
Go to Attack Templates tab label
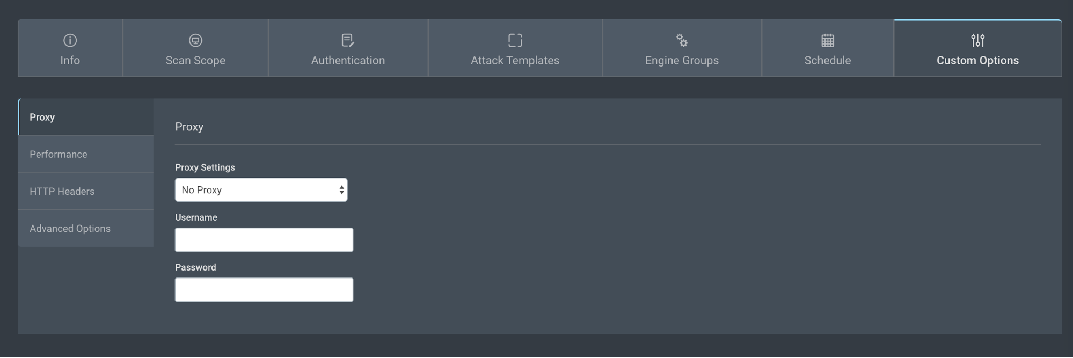[x=515, y=61]
